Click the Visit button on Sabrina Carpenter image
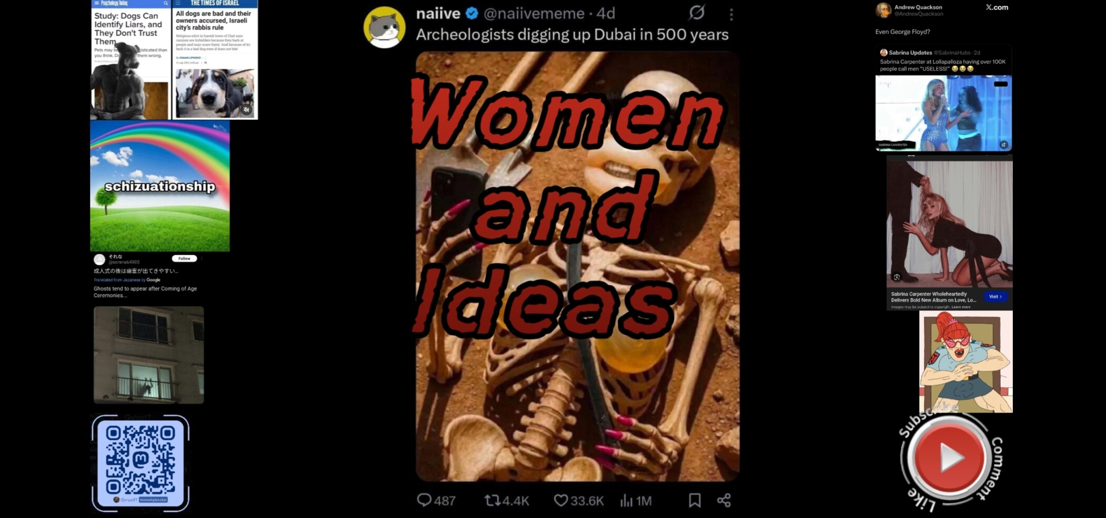Image resolution: width=1106 pixels, height=518 pixels. (x=994, y=296)
